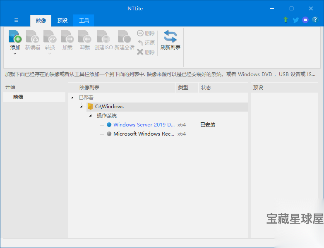Collapse the 已部署 tree node
This screenshot has width=324, height=248.
tap(72, 98)
